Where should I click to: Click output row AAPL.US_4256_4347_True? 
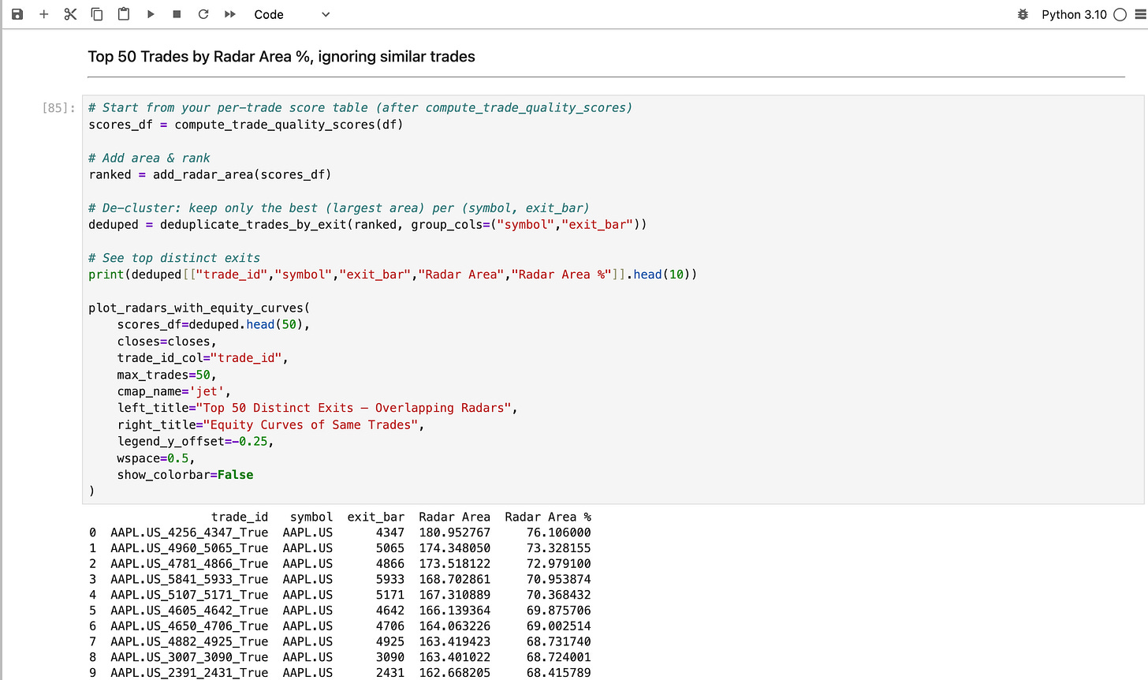point(340,532)
